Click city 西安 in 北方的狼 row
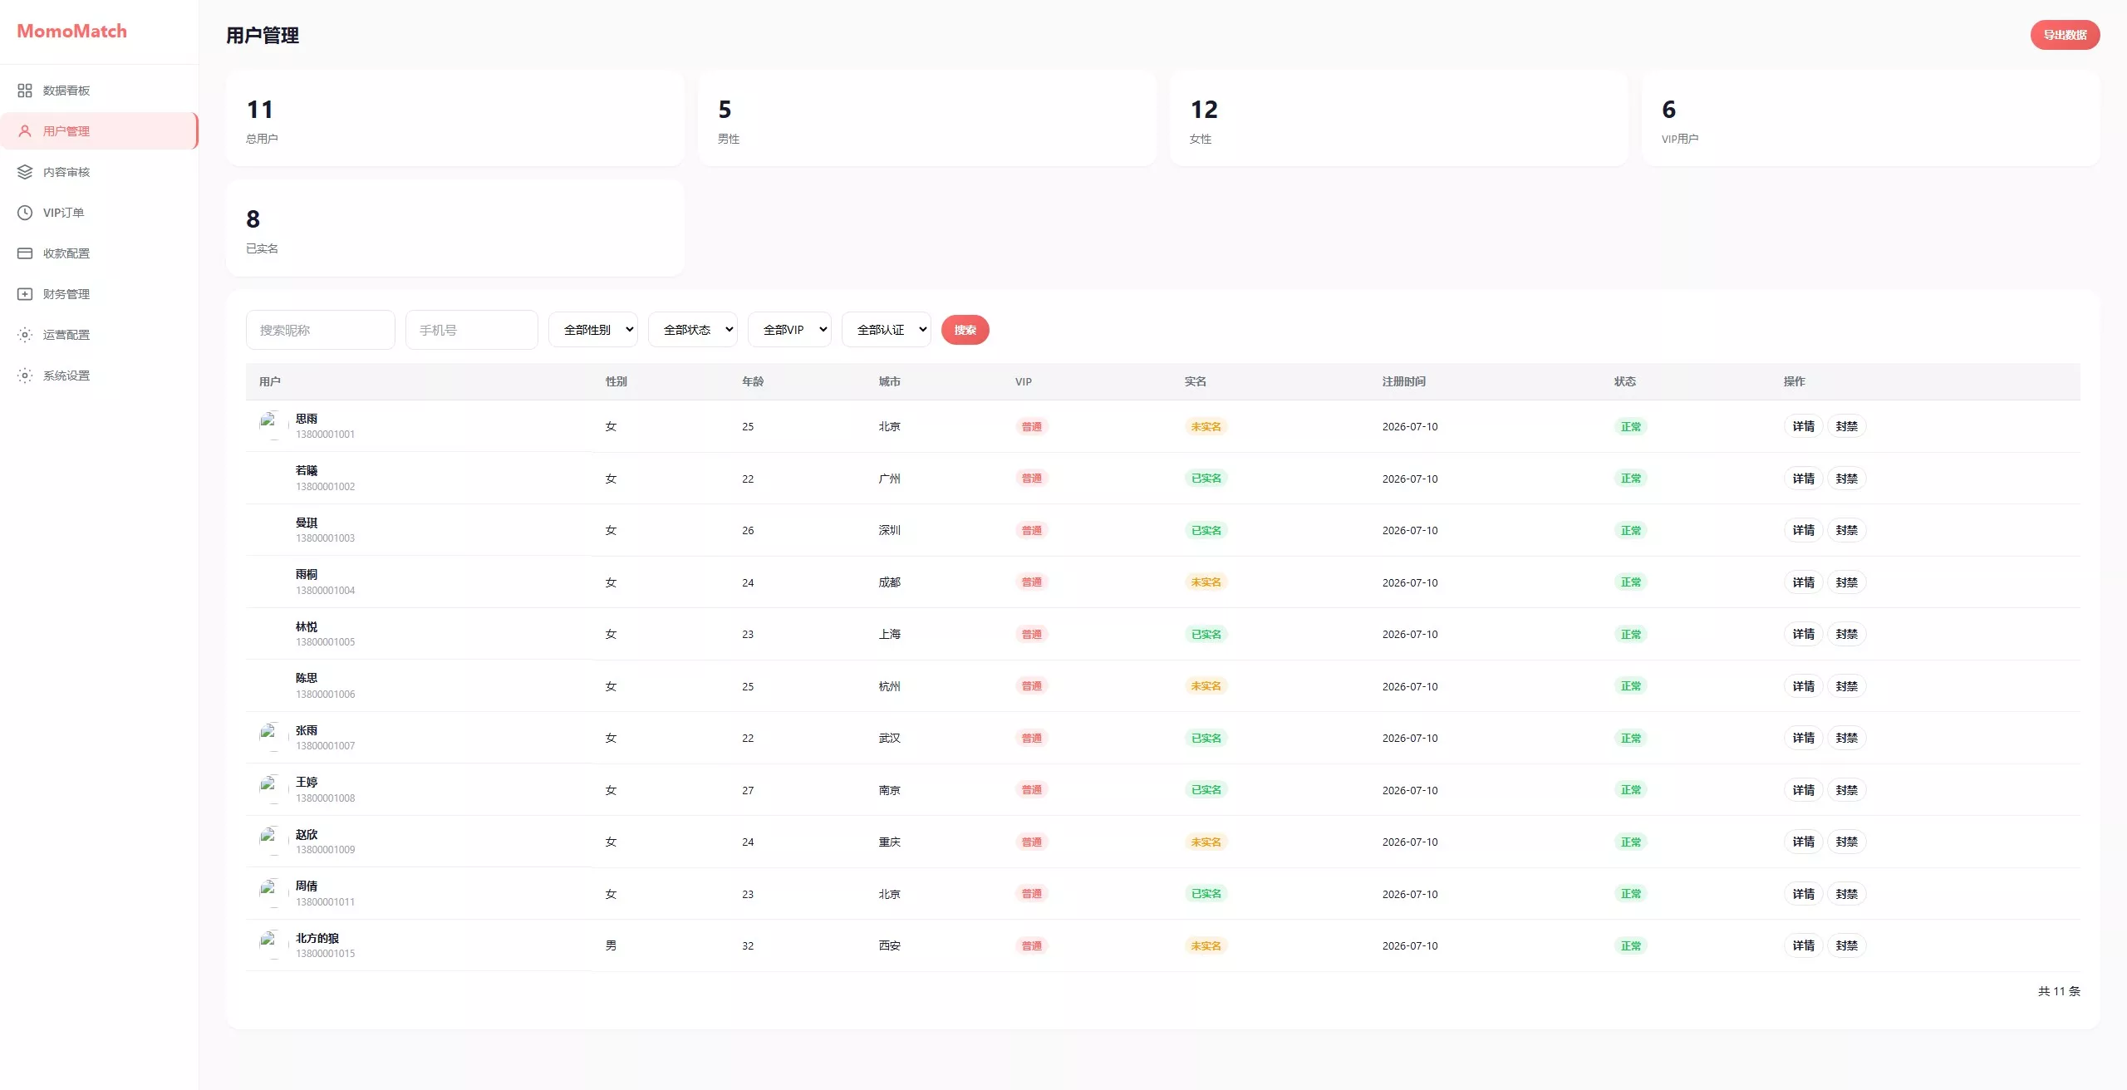Image resolution: width=2127 pixels, height=1090 pixels. tap(889, 945)
